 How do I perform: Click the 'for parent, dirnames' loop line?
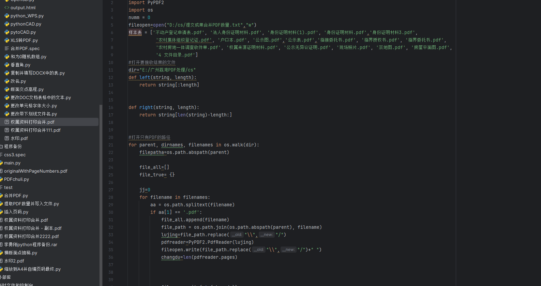pyautogui.click(x=194, y=145)
